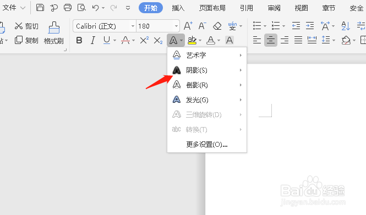Justify text alignment
Viewport: 366px width, 215px height.
click(x=298, y=40)
